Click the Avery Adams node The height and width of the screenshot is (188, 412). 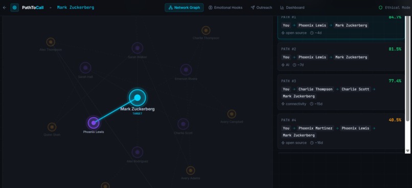pyautogui.click(x=191, y=171)
